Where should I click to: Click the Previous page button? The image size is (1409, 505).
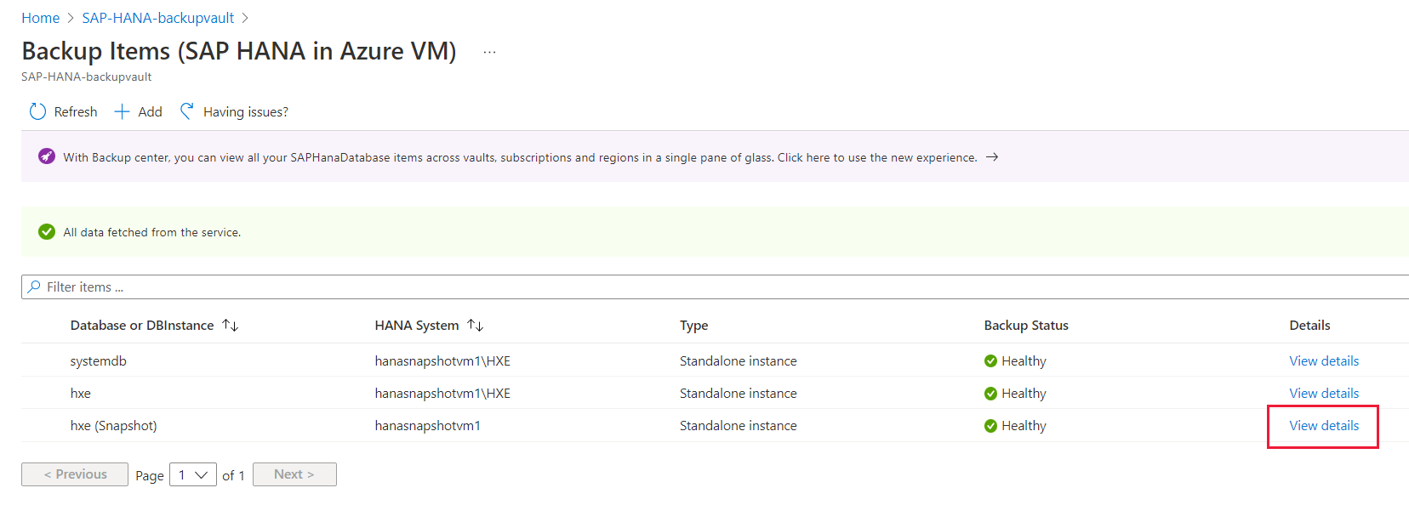click(x=75, y=474)
